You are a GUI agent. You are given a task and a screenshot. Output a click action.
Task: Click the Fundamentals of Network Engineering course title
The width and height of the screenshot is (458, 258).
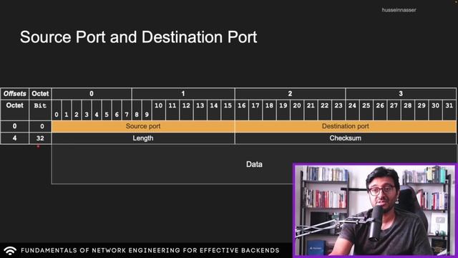pyautogui.click(x=150, y=250)
